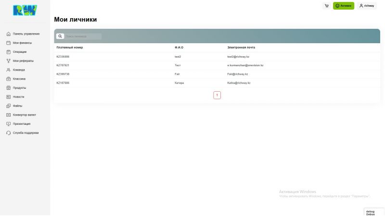385x216 pixels.
Task: Open the Новости page
Action: (19, 97)
